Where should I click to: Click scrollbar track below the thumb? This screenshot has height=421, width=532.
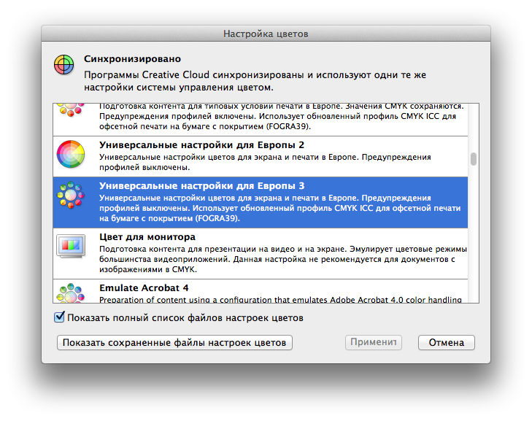(x=474, y=234)
